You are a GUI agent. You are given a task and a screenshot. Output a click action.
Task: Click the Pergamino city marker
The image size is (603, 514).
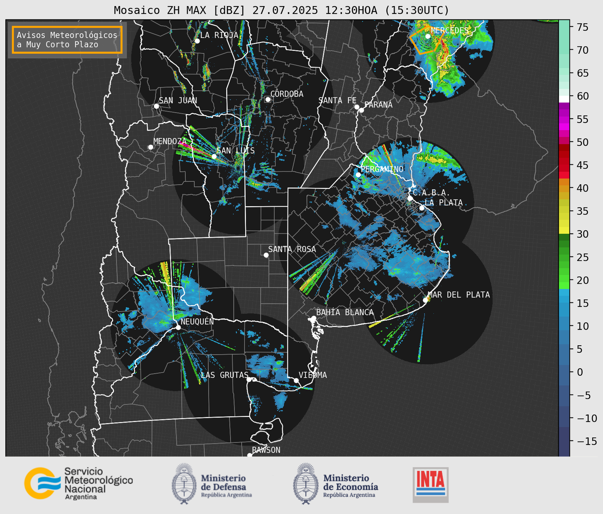click(358, 175)
